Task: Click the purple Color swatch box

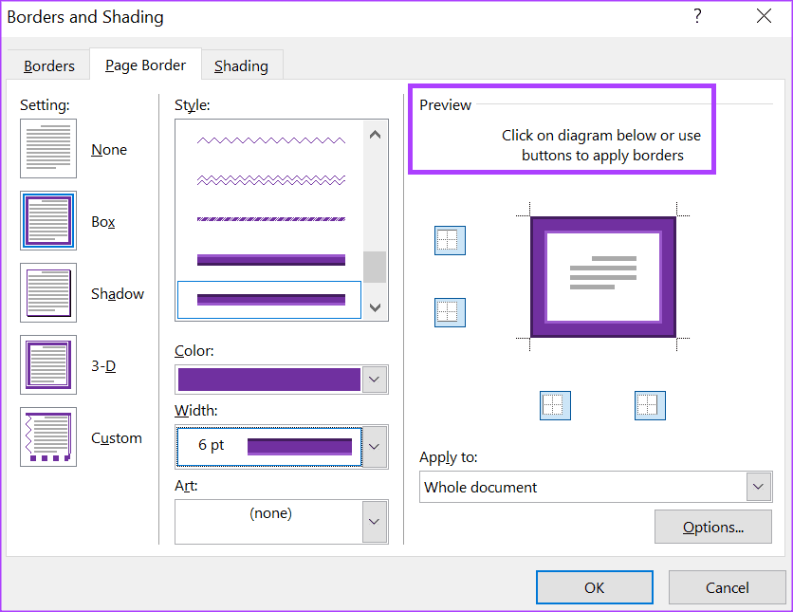Action: pos(269,380)
